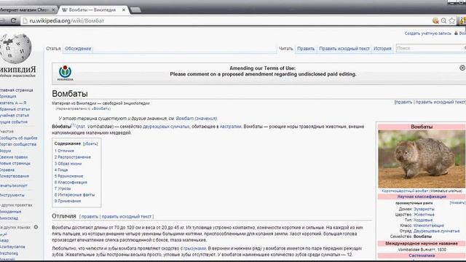Bookmark page with the star icon
This screenshot has height=262, width=466.
click(451, 20)
